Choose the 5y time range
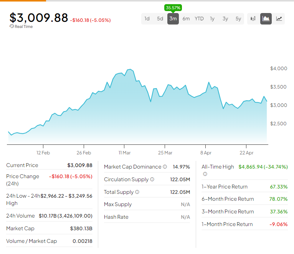This screenshot has height=254, width=294. click(x=238, y=19)
